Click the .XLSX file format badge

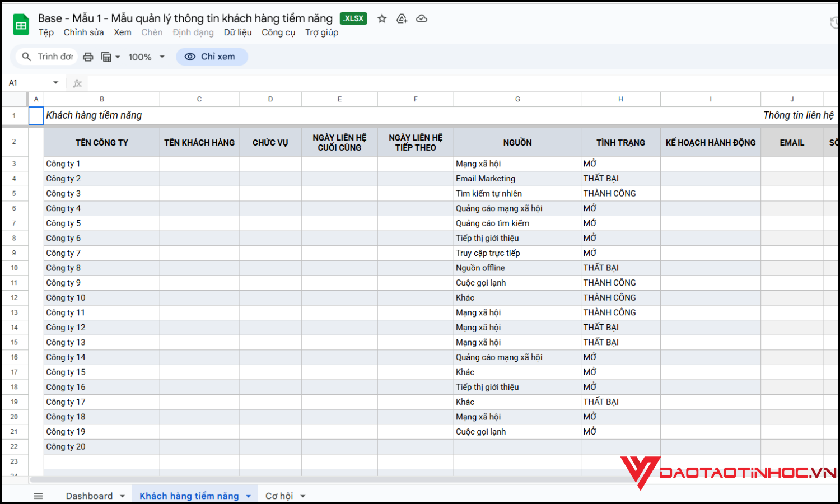coord(353,18)
